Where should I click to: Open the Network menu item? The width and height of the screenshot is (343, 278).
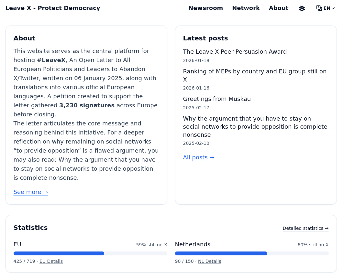(x=246, y=8)
